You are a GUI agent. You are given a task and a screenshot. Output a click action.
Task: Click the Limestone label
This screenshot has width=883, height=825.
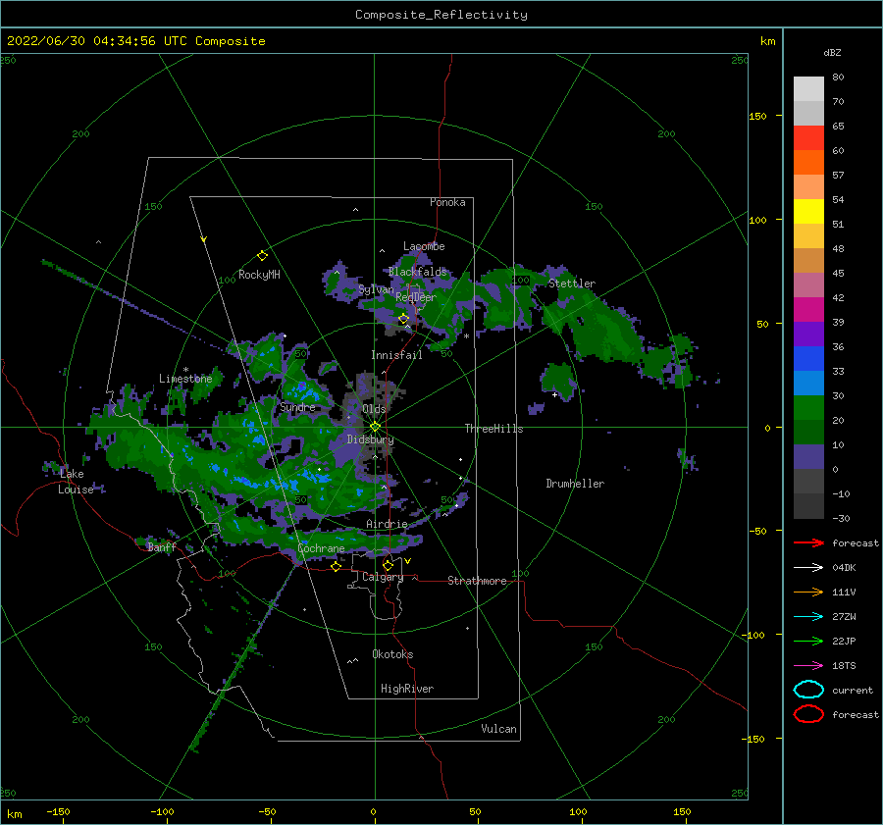(x=185, y=379)
